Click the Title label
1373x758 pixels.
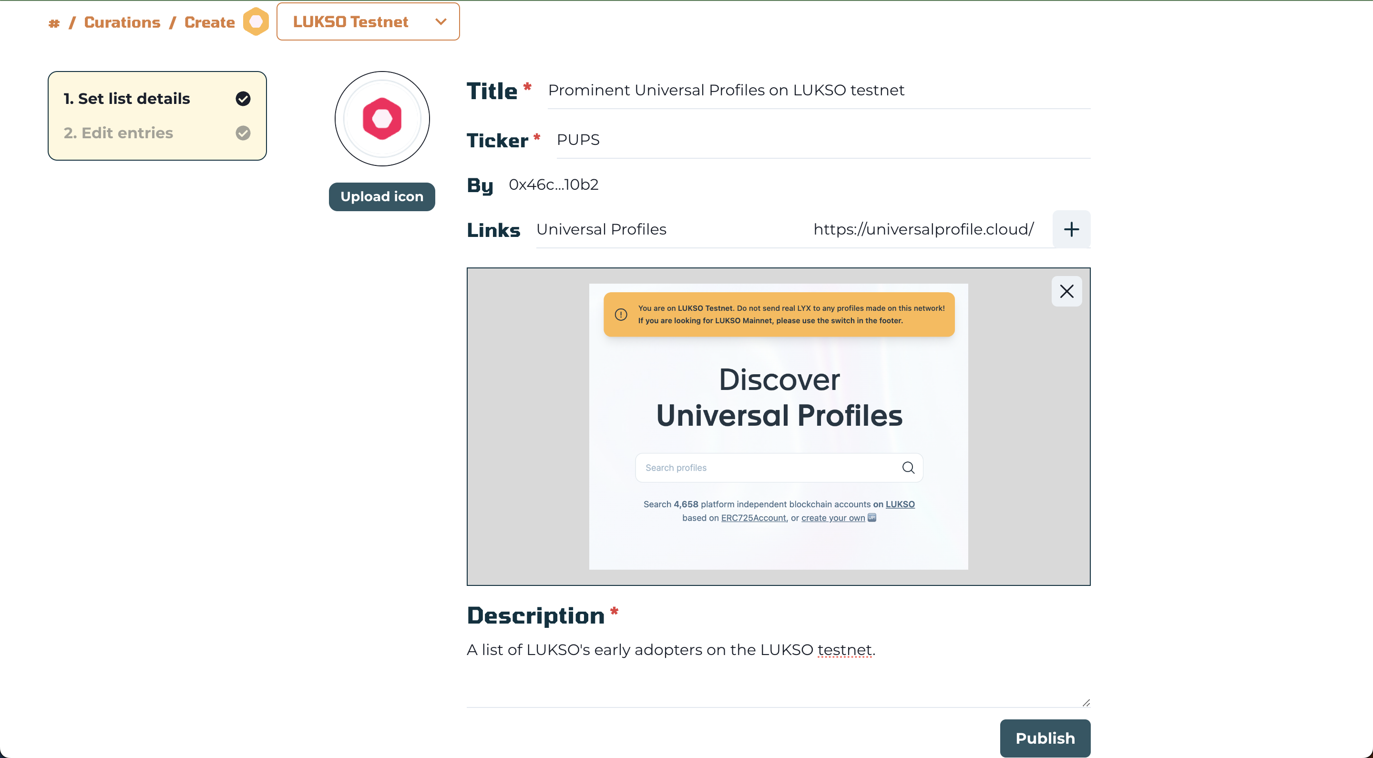point(492,91)
